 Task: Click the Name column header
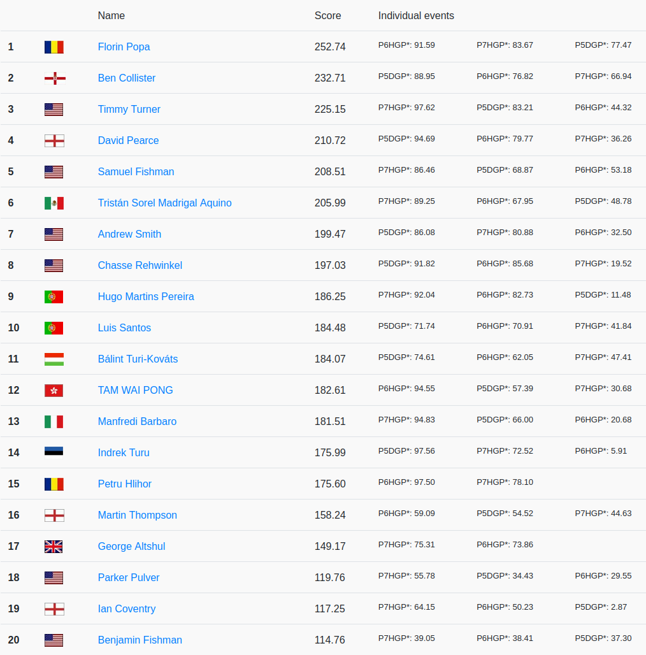coord(111,15)
